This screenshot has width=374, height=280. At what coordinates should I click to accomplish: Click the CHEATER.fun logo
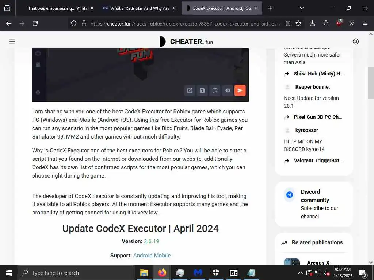pos(187,42)
